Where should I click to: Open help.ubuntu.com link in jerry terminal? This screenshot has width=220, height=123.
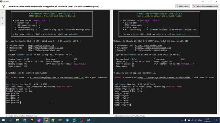pos(148,45)
